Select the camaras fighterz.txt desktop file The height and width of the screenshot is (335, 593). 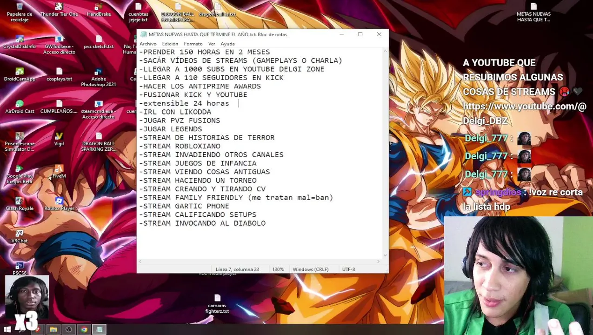point(217,304)
